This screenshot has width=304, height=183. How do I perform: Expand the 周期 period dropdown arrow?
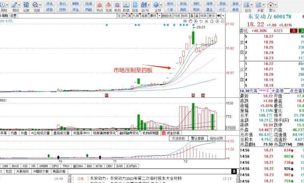tap(7, 5)
